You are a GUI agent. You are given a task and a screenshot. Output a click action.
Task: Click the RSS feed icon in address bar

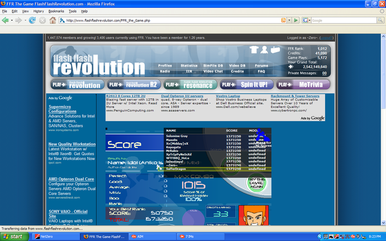pos(282,20)
